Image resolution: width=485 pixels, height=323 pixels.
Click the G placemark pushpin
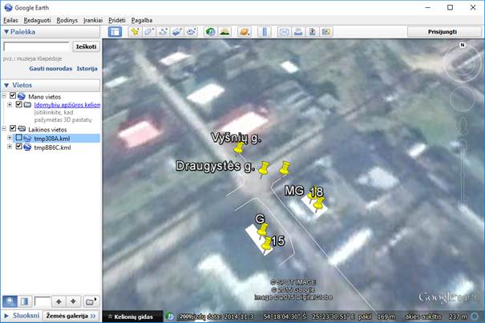(263, 231)
